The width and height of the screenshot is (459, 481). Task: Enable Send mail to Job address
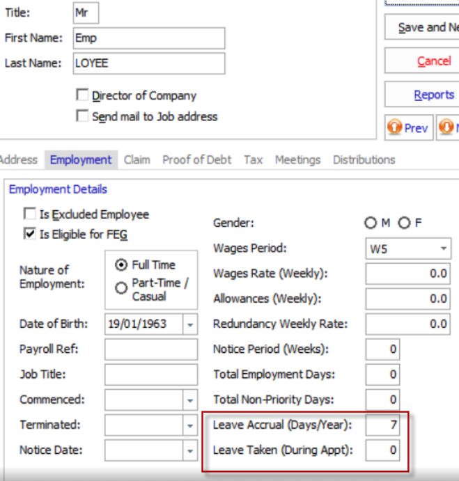[x=83, y=116]
